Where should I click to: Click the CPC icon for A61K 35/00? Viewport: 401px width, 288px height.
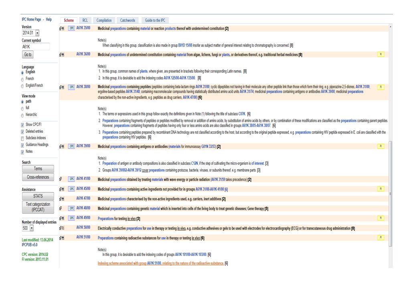(72, 28)
